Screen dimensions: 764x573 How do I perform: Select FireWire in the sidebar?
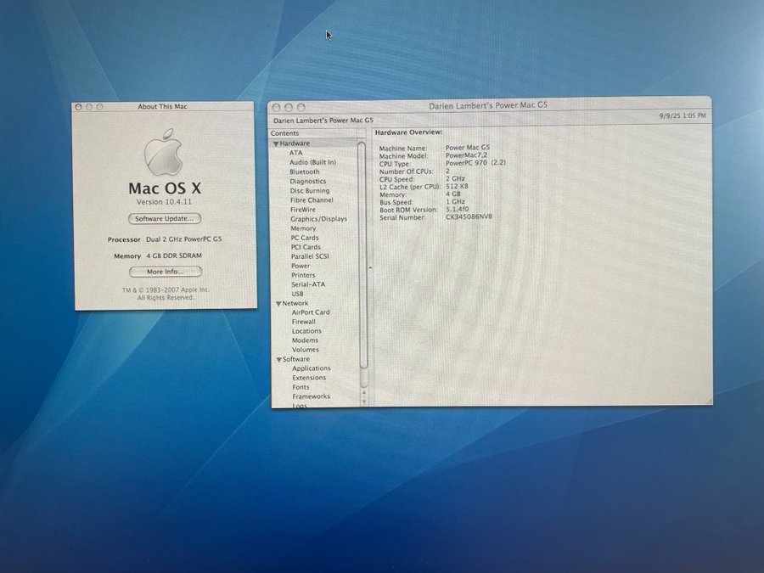click(303, 210)
